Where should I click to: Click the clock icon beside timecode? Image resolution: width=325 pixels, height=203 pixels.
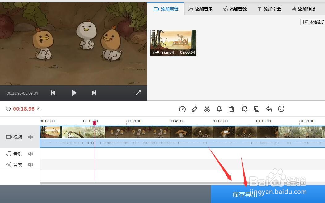[x=8, y=109]
